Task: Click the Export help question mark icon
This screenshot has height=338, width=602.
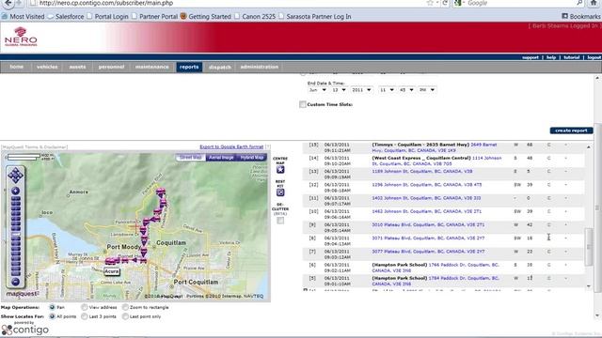Action: point(267,146)
